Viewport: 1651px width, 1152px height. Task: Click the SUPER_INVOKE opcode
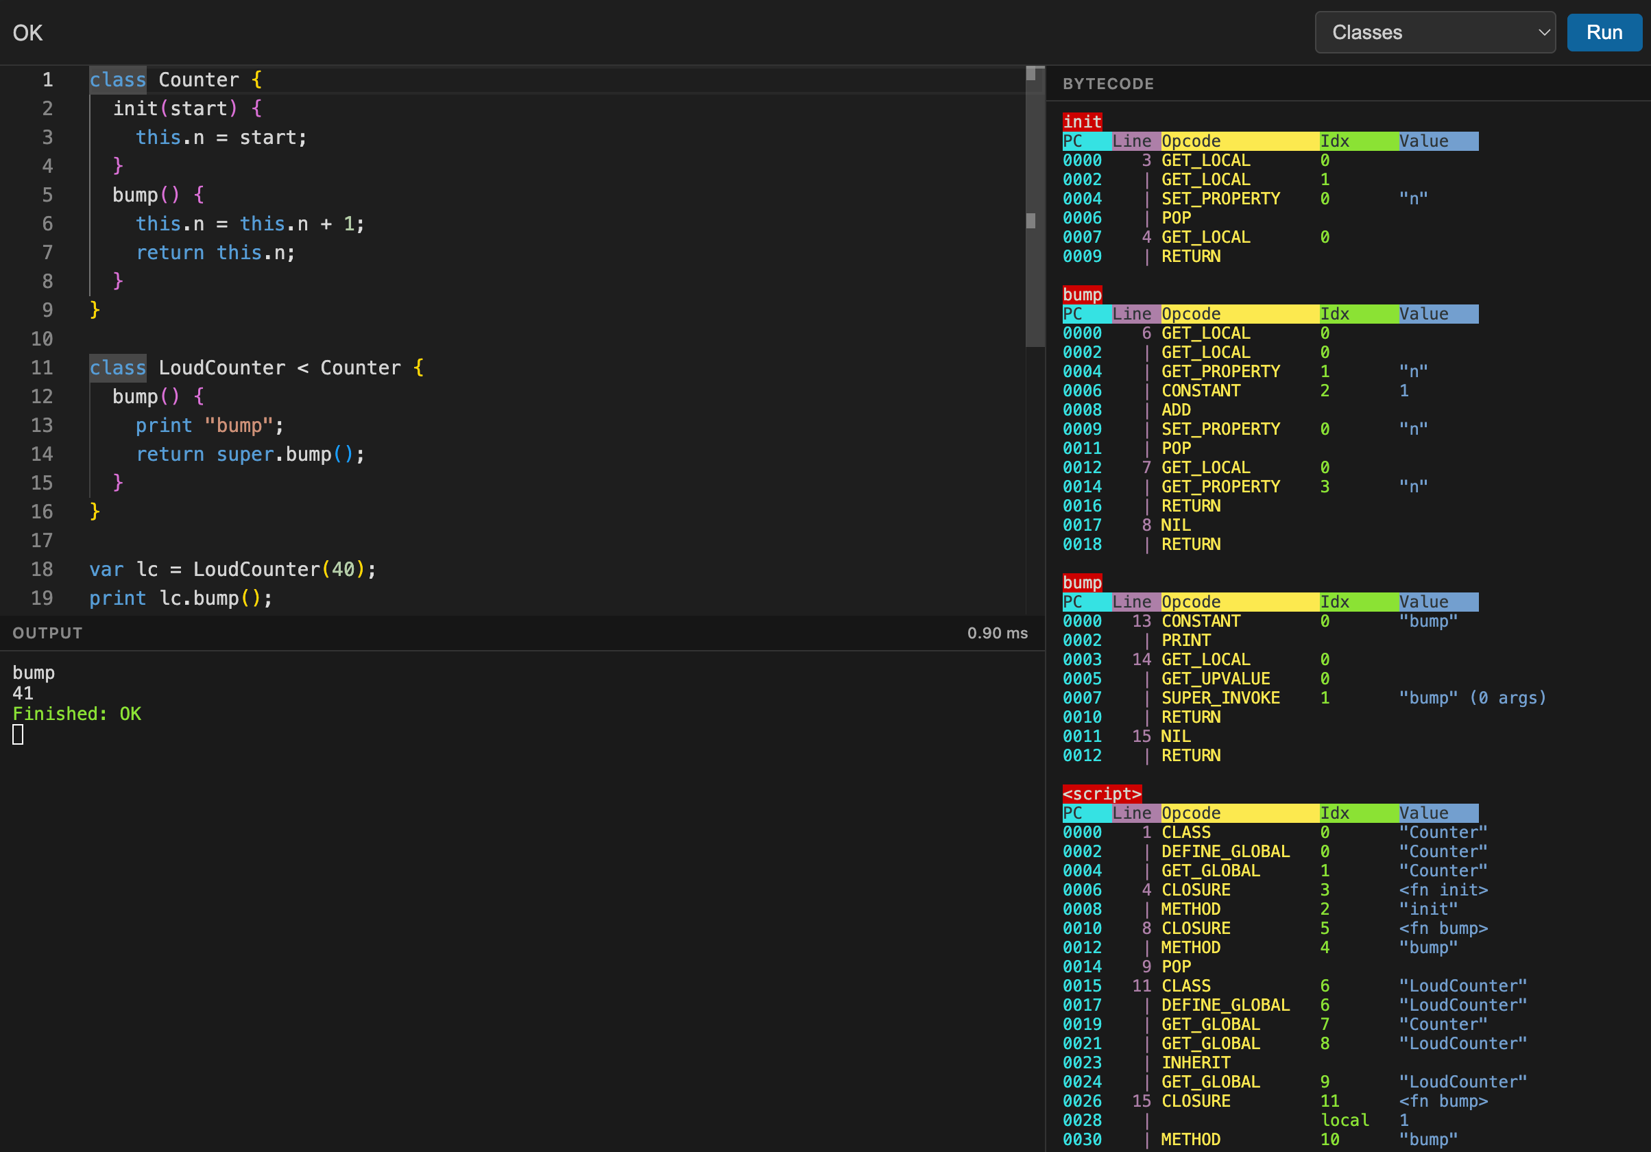1221,698
